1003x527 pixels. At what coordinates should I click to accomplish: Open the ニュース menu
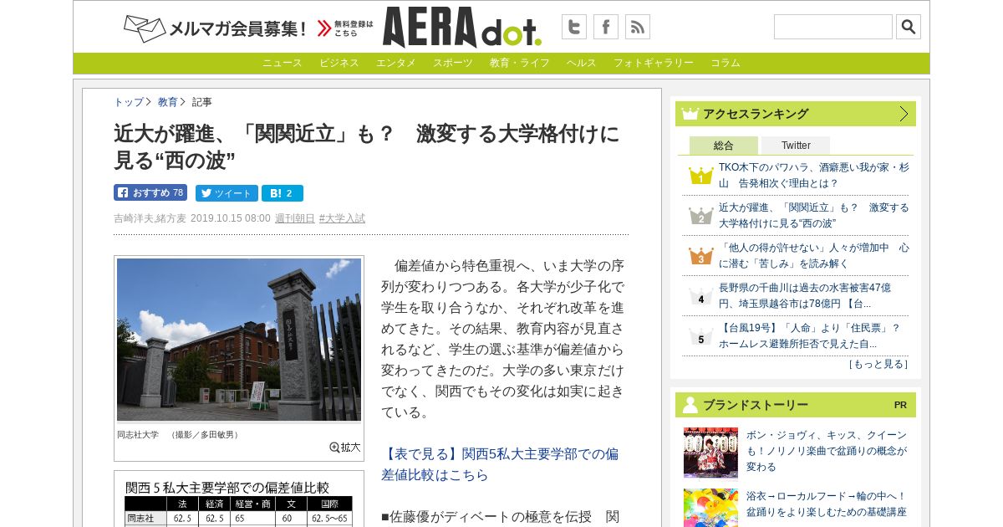click(x=283, y=63)
